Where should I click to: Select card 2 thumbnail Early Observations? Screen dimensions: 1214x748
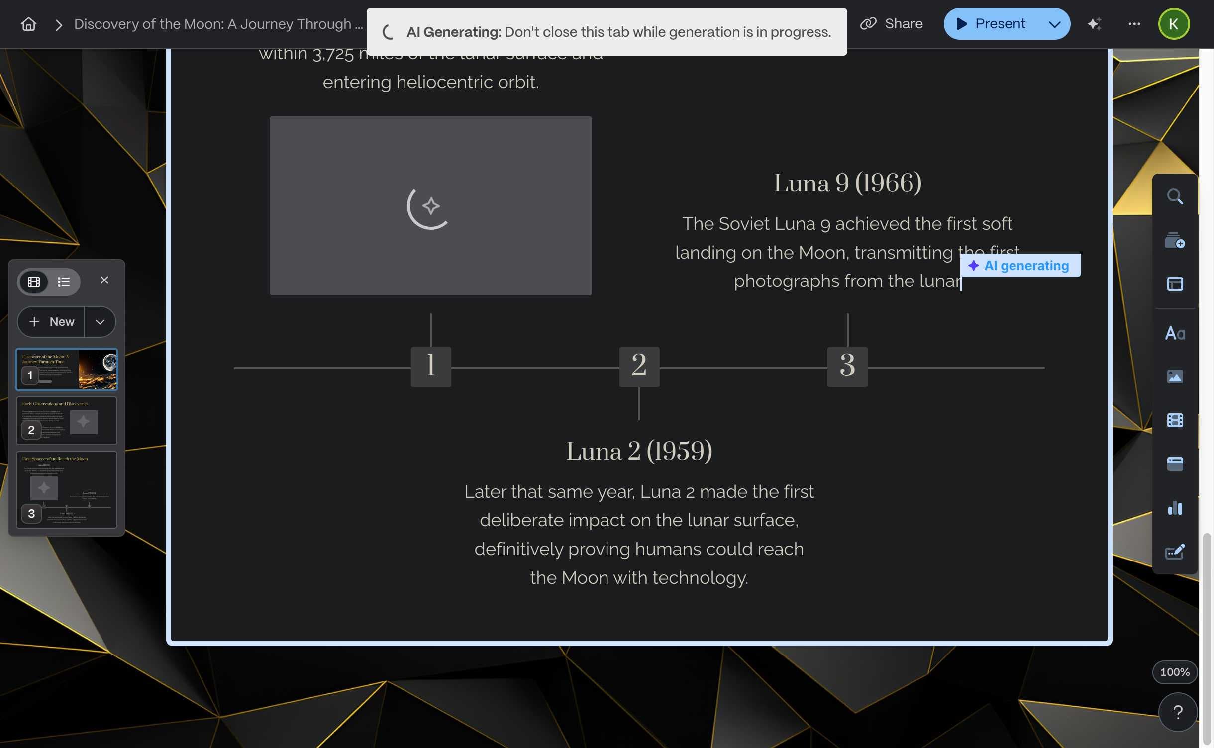pos(67,420)
